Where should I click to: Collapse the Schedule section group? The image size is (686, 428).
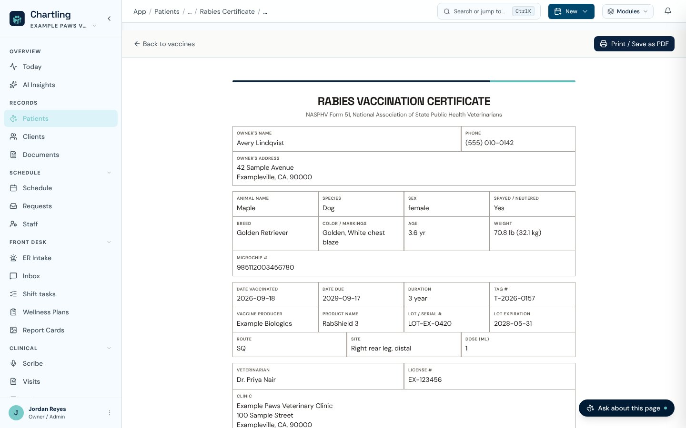(x=109, y=173)
